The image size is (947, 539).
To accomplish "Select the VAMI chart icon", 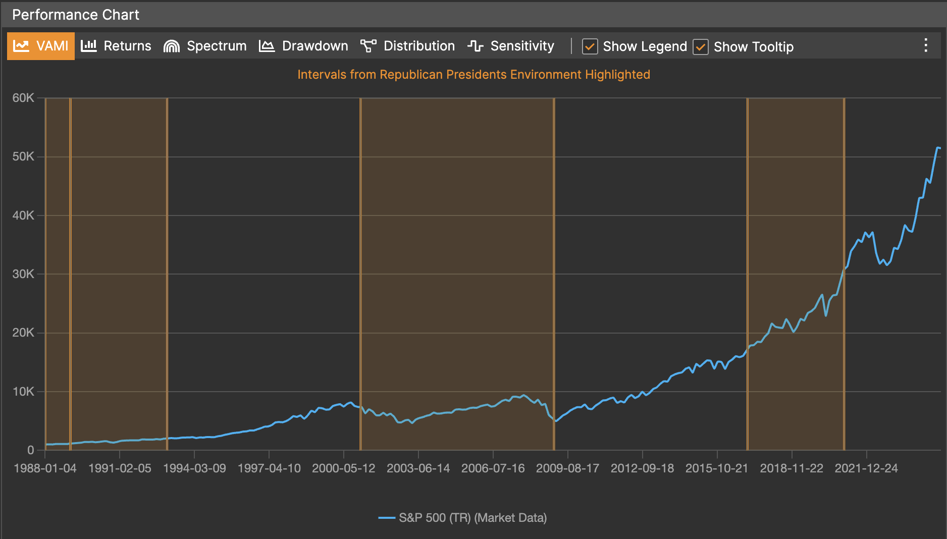I will pos(20,46).
